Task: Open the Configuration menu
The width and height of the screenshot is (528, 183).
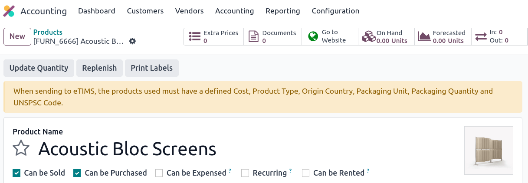Action: tap(335, 11)
